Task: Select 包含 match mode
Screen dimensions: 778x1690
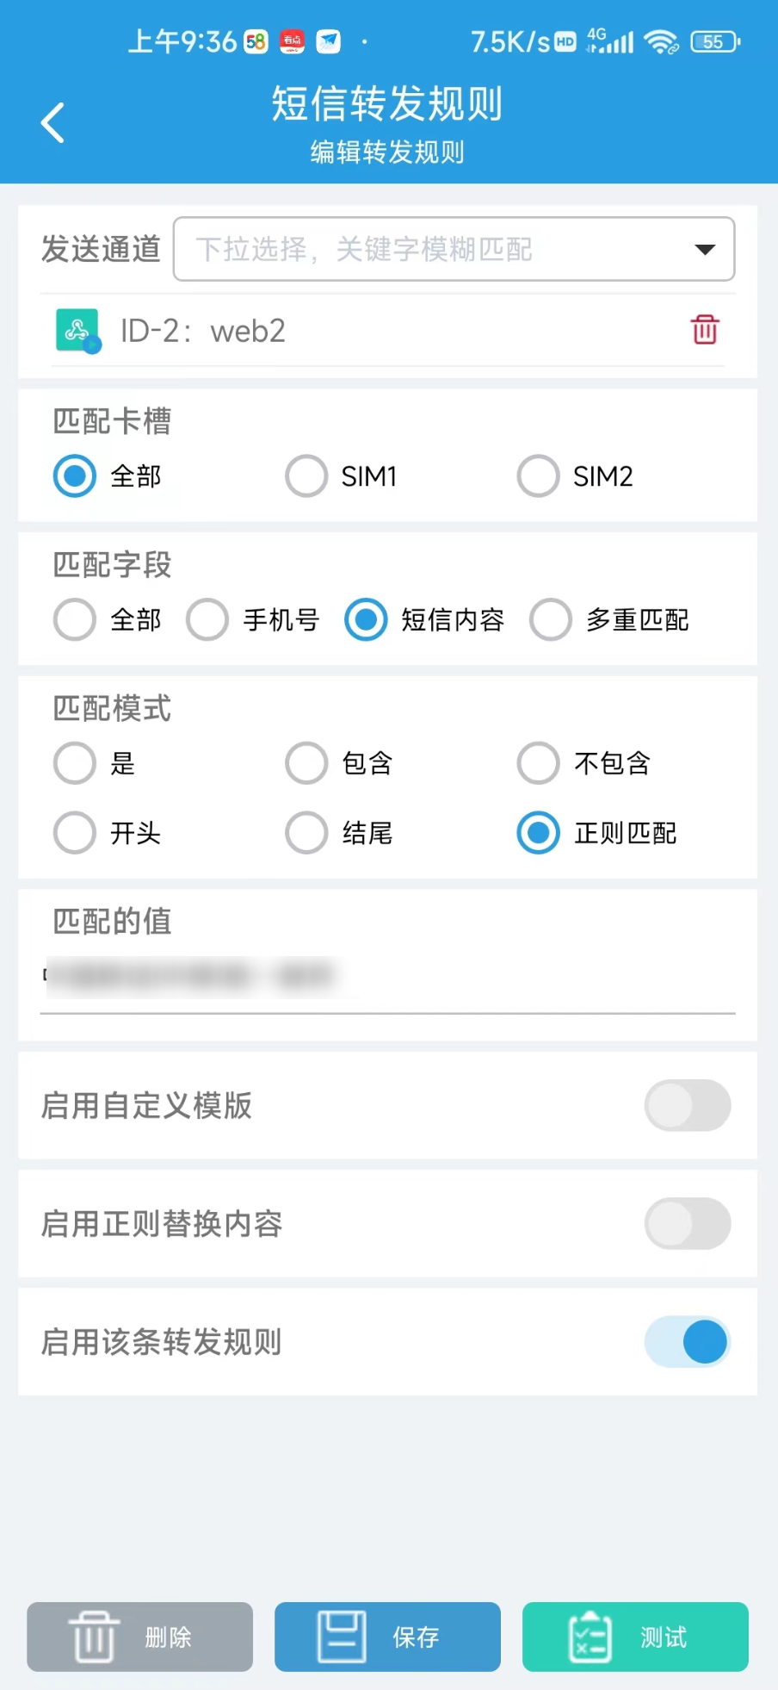Action: coord(307,763)
